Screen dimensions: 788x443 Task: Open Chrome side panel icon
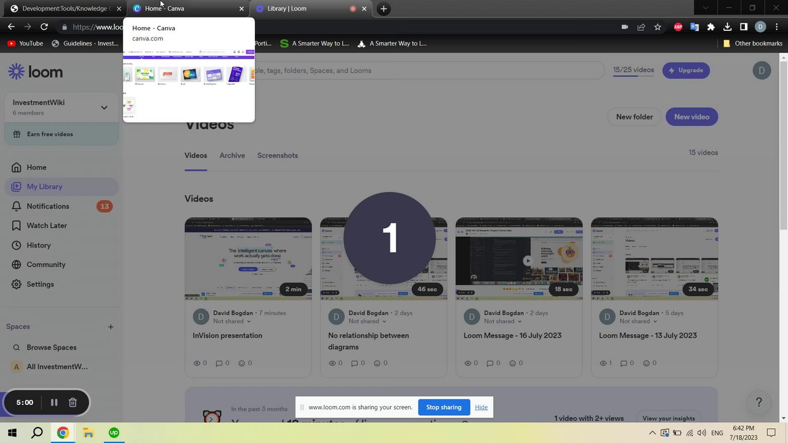(x=744, y=27)
